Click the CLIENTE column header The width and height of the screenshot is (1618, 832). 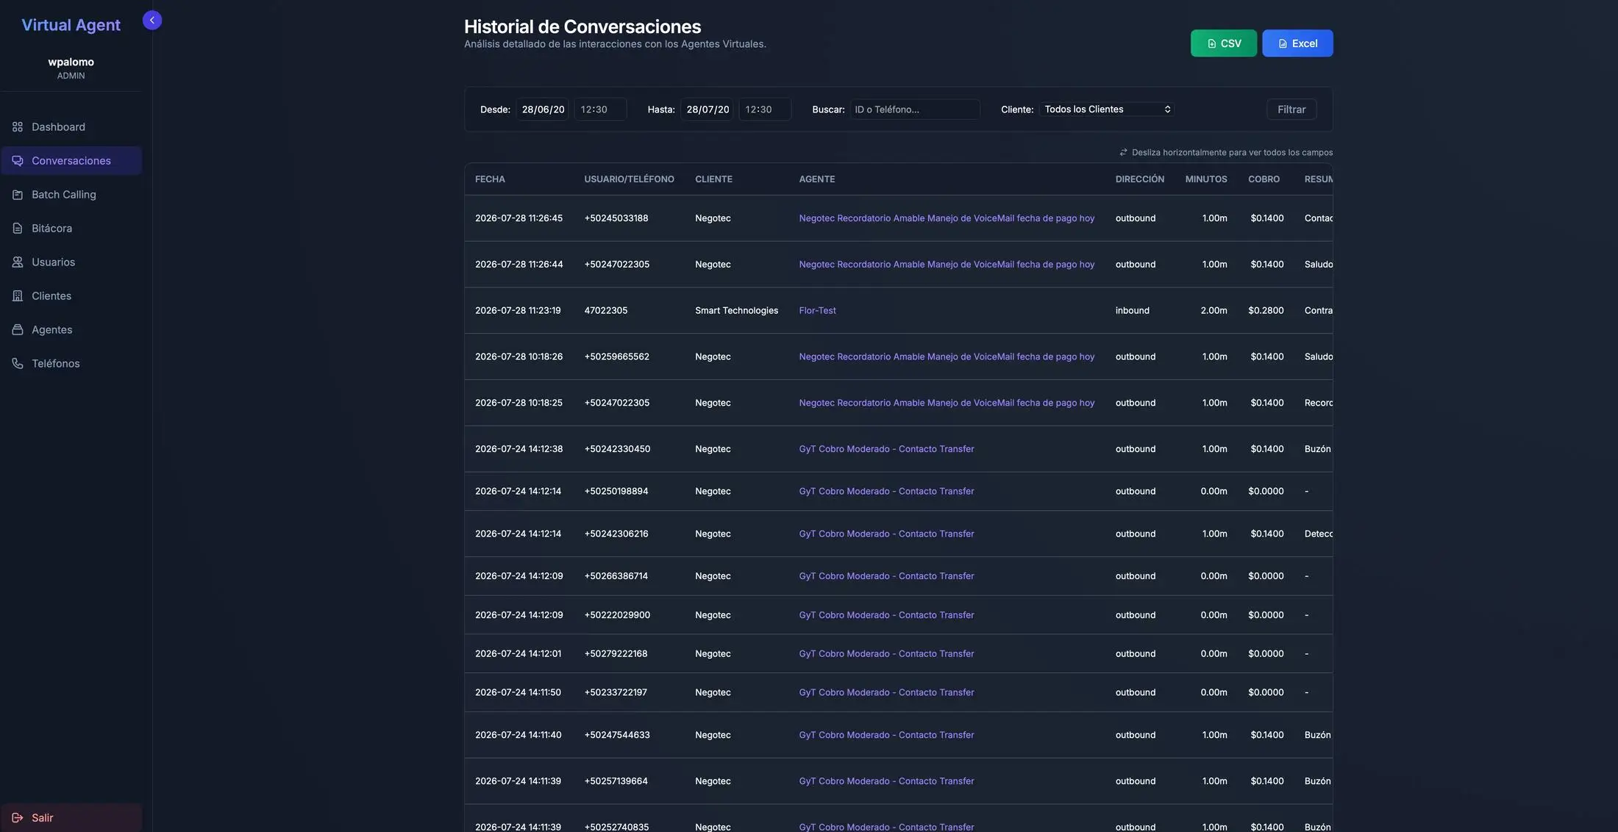(713, 179)
